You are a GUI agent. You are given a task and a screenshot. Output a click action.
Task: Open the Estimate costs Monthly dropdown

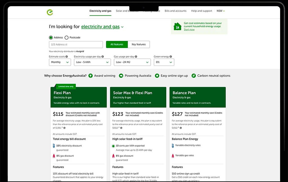(60, 62)
